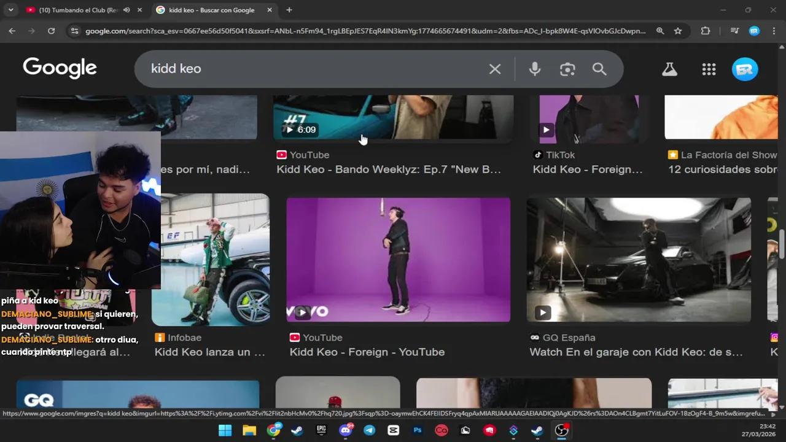Select the 6:09 Bando Weeklyz video thumbnail
786x442 pixels.
point(393,117)
